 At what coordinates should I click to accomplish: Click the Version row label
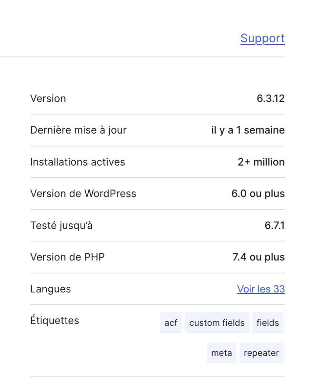(48, 98)
